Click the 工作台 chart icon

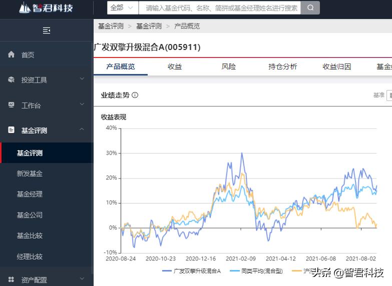pos(11,105)
